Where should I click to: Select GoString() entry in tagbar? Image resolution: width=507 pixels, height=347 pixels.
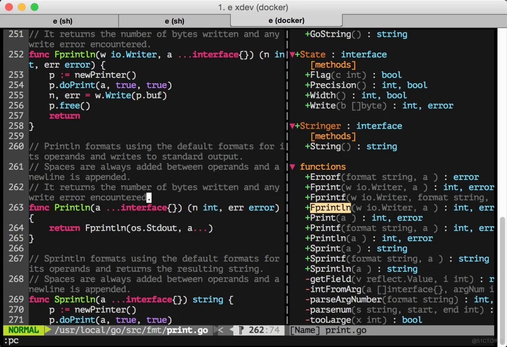[x=356, y=34]
